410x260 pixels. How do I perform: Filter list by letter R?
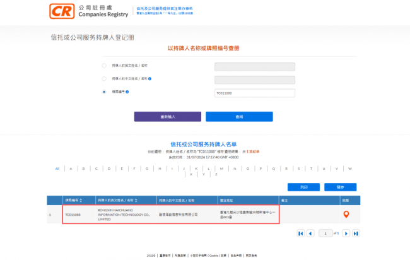pyautogui.click(x=286, y=168)
